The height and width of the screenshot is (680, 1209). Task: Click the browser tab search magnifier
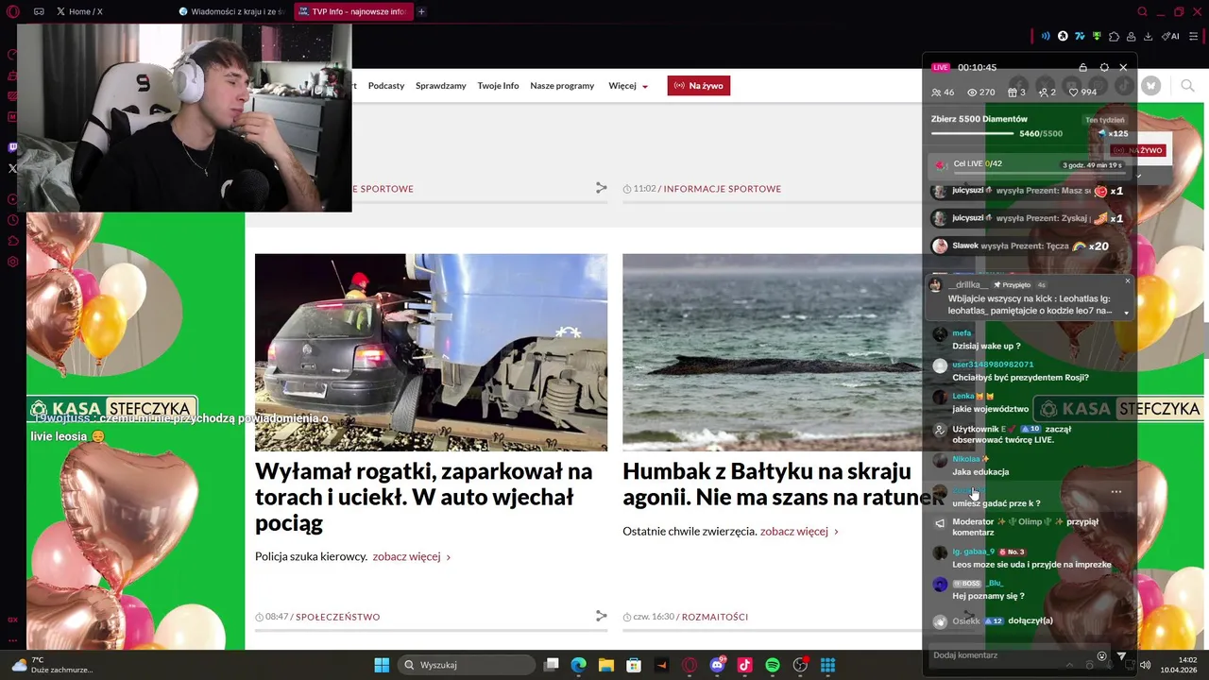tap(1142, 11)
